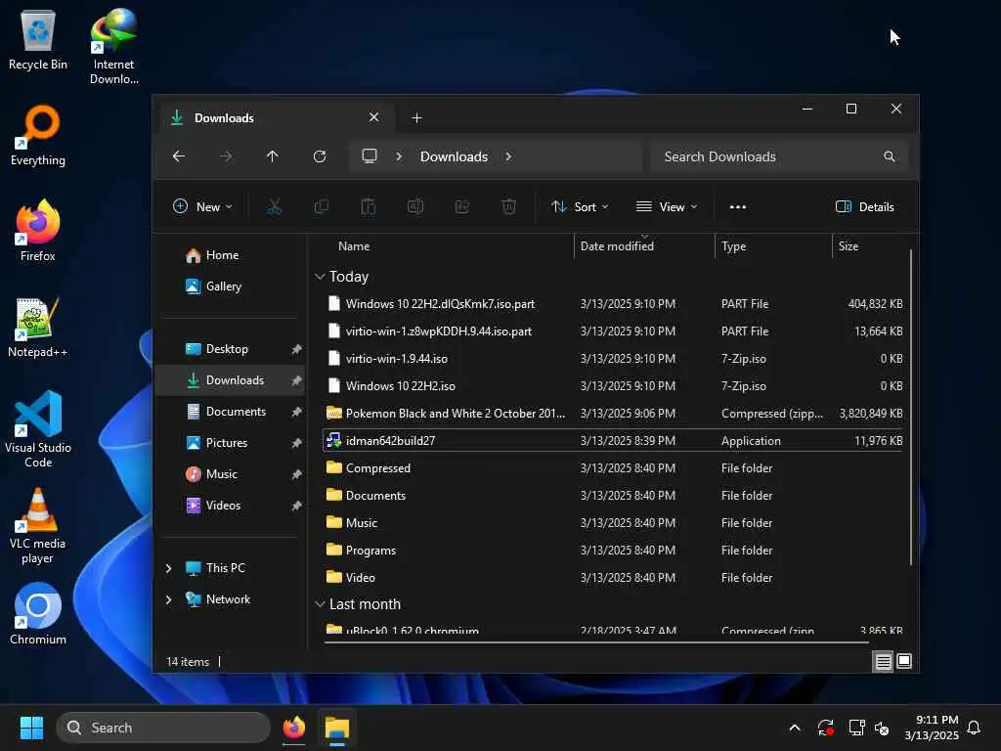Go back with the left arrow button
The width and height of the screenshot is (1001, 751).
179,156
